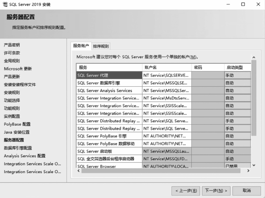This screenshot has height=198, width=265.
Task: Select SQL Server PolyBase 引擎 service cell
Action: click(109, 136)
